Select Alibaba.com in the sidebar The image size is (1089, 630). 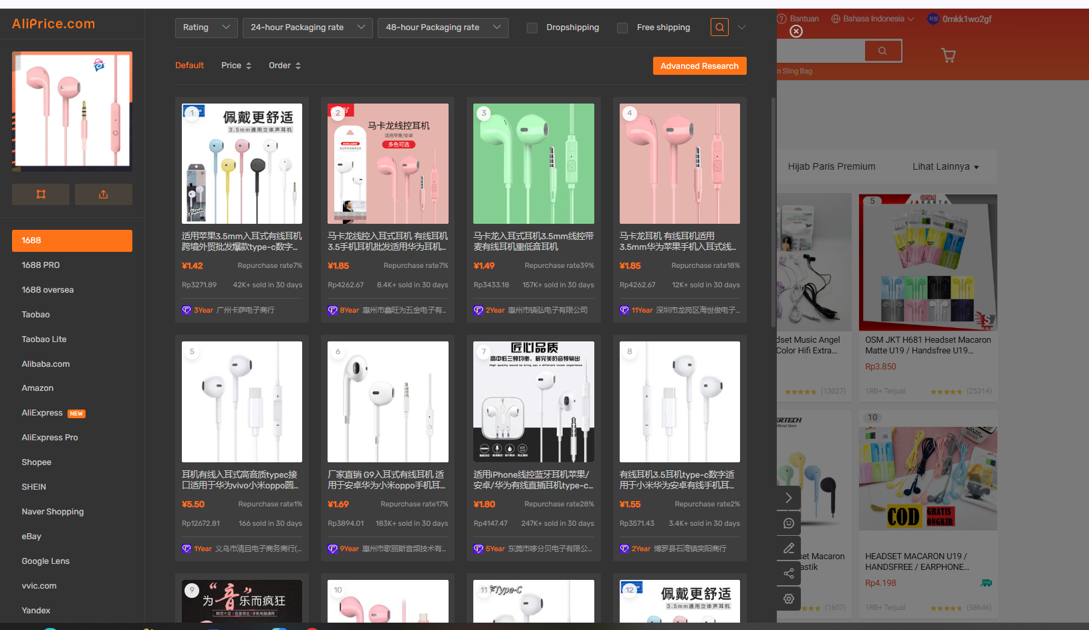coord(45,364)
